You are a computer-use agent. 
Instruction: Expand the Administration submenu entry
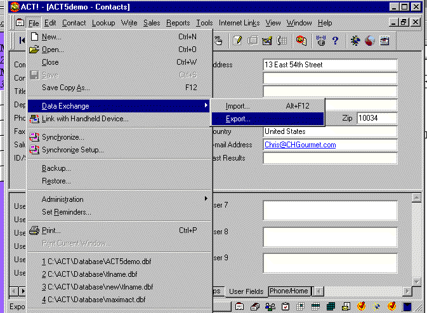coord(119,199)
